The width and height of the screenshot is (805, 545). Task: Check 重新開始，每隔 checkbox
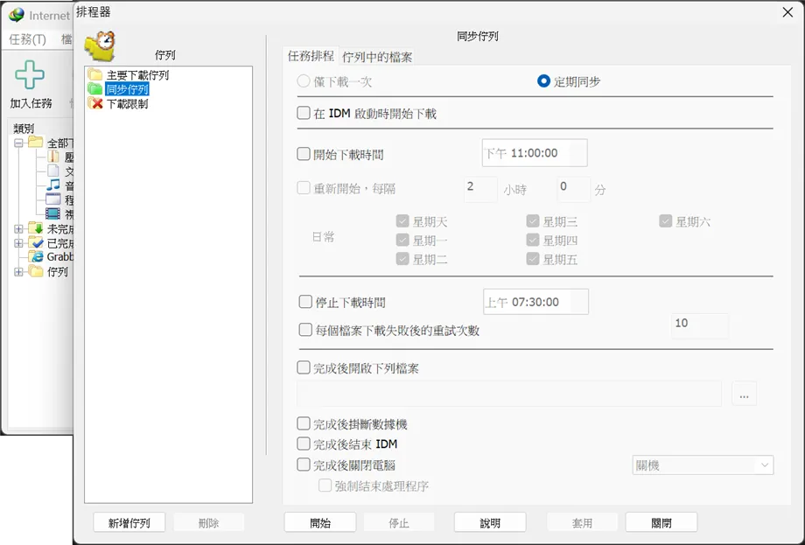[304, 188]
